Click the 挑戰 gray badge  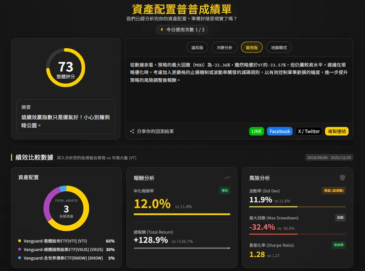click(x=340, y=217)
